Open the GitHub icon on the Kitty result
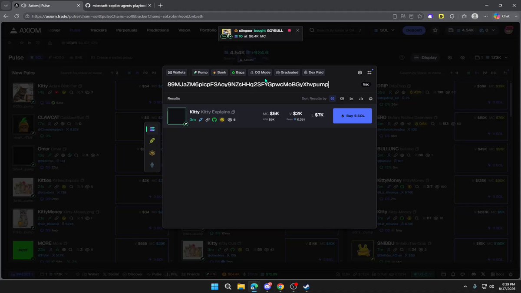The image size is (521, 293). 214,119
